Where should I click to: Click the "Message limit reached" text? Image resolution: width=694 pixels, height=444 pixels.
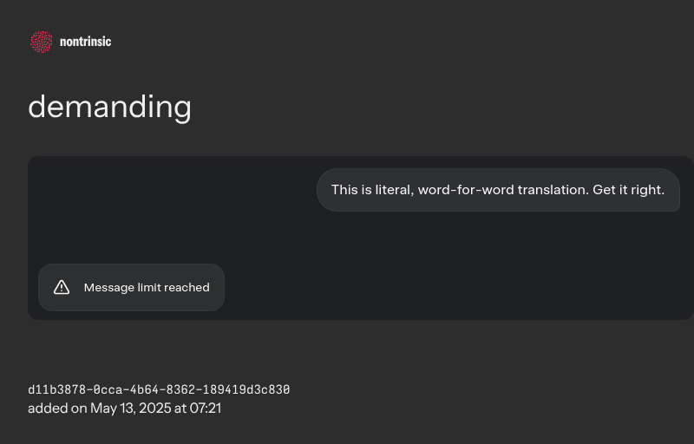[147, 287]
